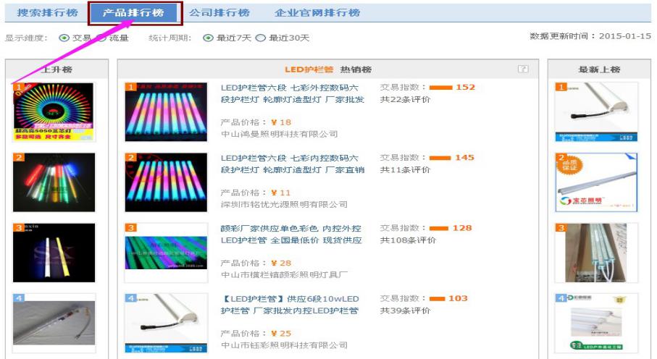Open 企业官网排行榜 tab
This screenshot has height=359, width=657.
(317, 12)
